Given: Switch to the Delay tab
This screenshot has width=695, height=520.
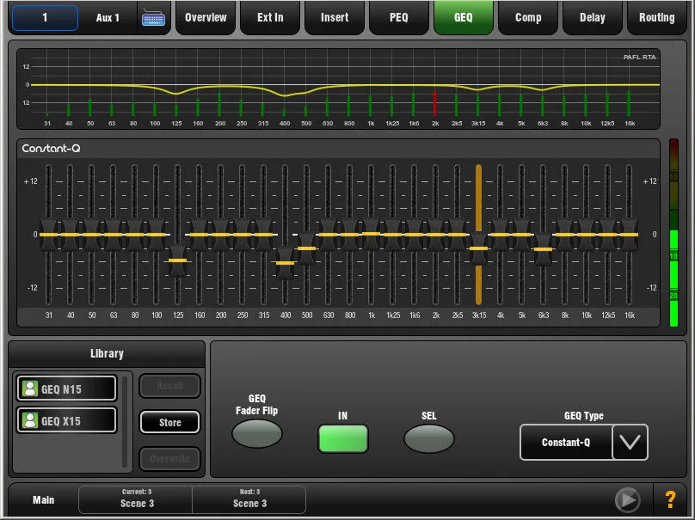Looking at the screenshot, I should pos(592,18).
